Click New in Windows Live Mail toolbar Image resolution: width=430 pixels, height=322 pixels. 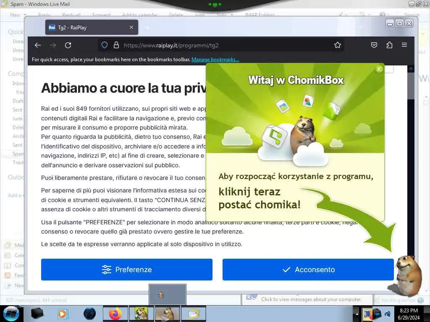(x=15, y=15)
